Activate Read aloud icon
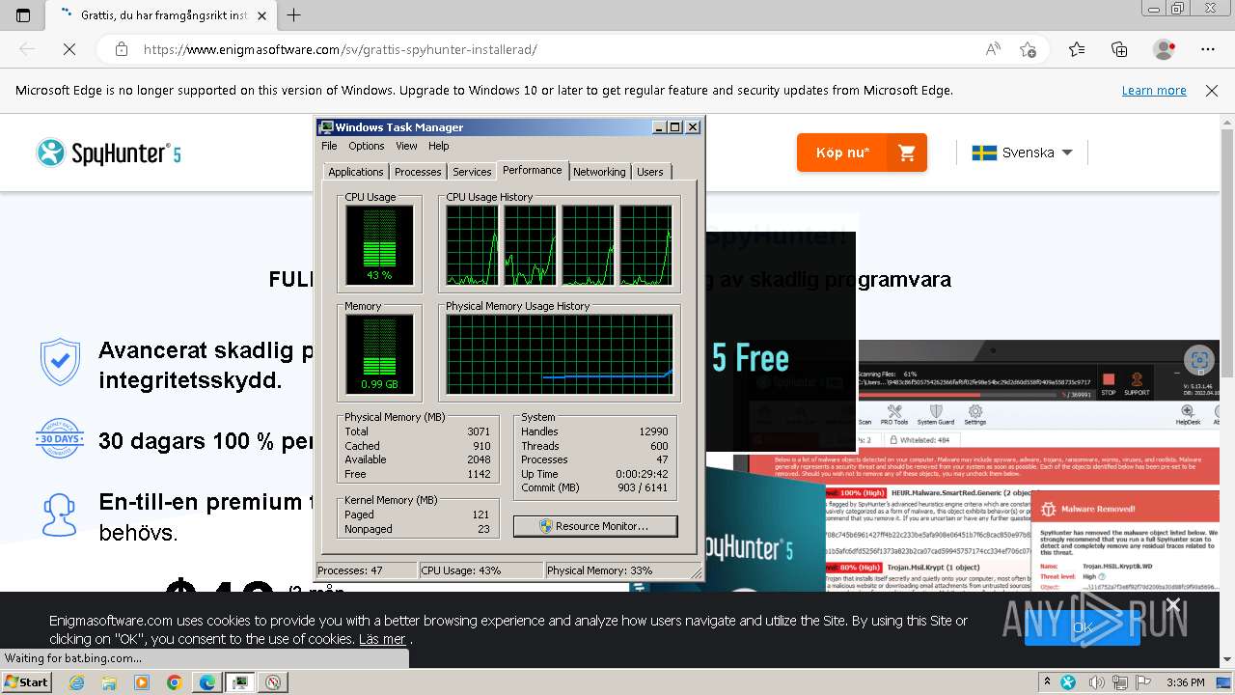The width and height of the screenshot is (1235, 695). (992, 49)
